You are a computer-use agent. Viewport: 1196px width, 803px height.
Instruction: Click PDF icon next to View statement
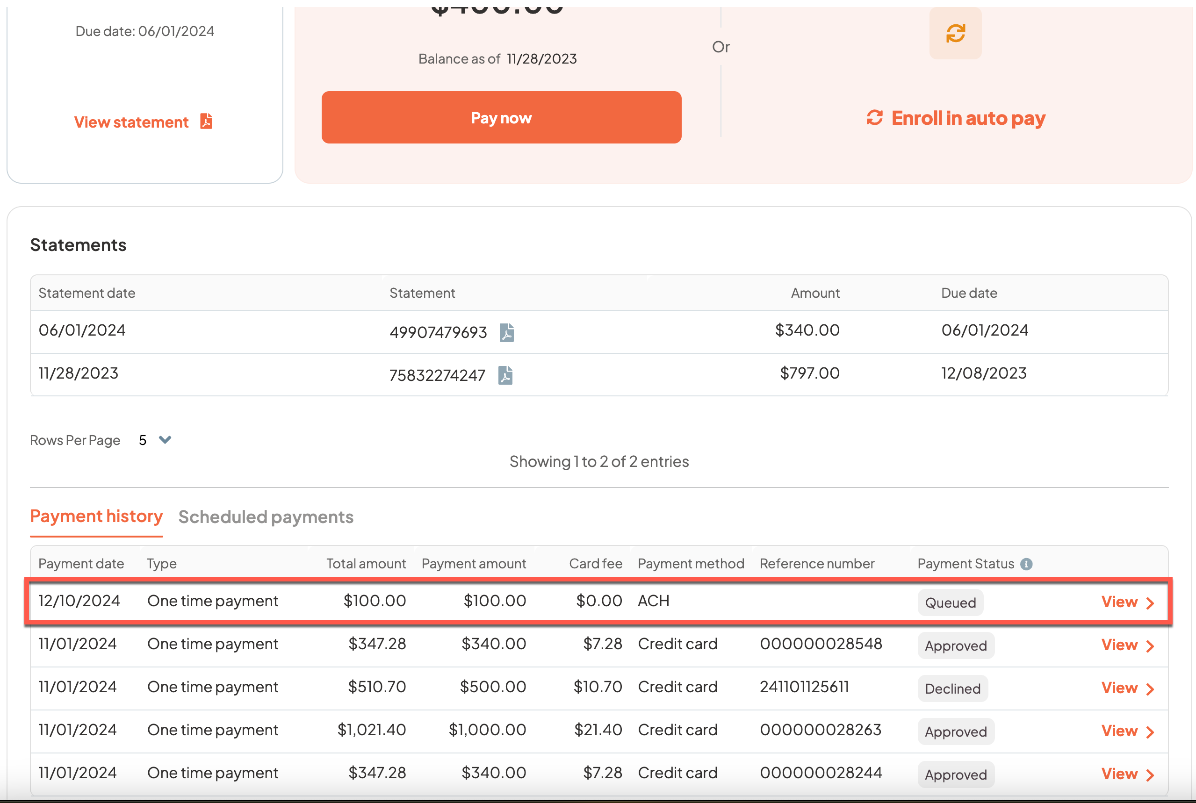click(206, 122)
